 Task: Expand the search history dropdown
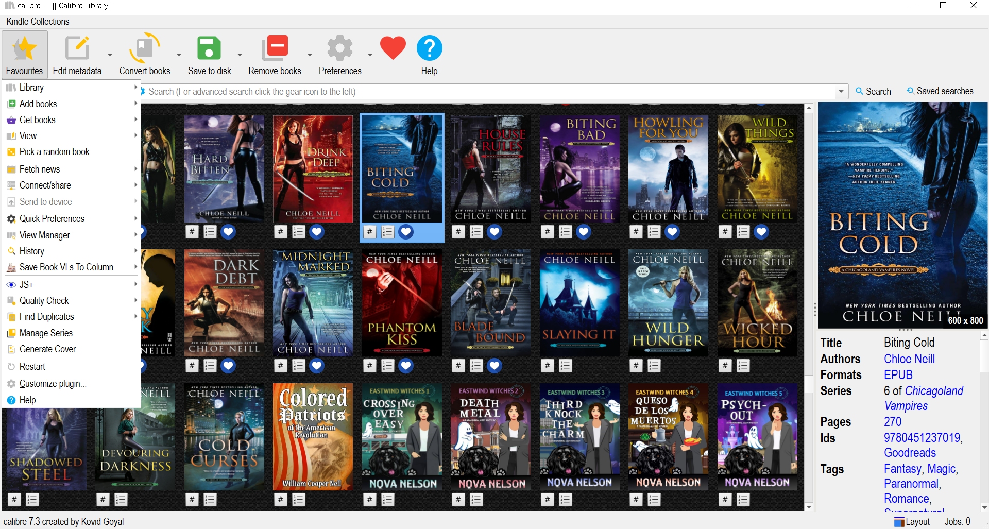coord(841,92)
